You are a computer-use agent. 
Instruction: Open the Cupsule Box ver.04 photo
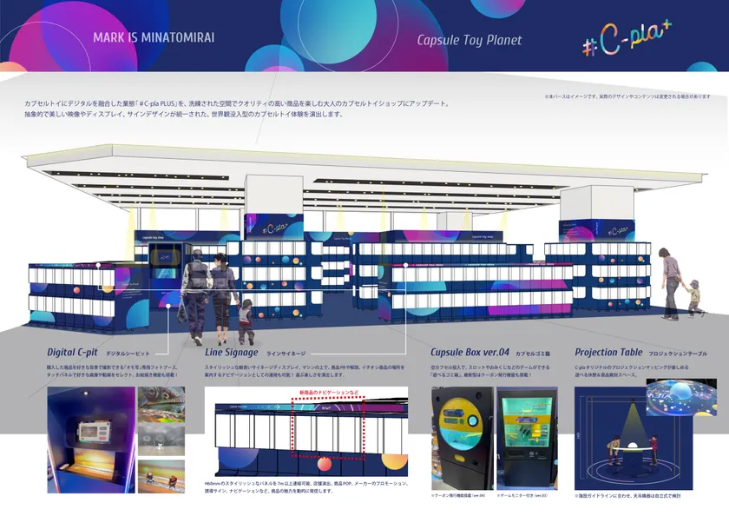(463, 439)
